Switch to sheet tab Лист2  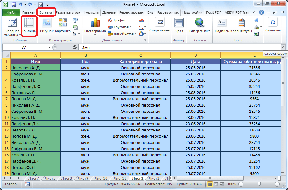tap(154, 178)
